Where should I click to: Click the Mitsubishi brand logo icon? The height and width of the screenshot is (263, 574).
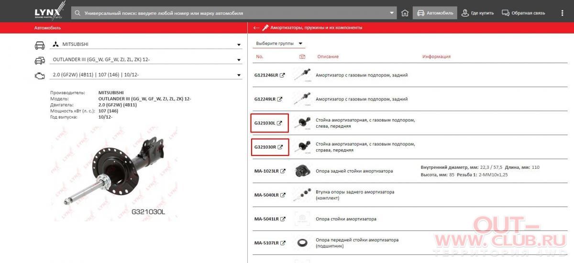56,44
